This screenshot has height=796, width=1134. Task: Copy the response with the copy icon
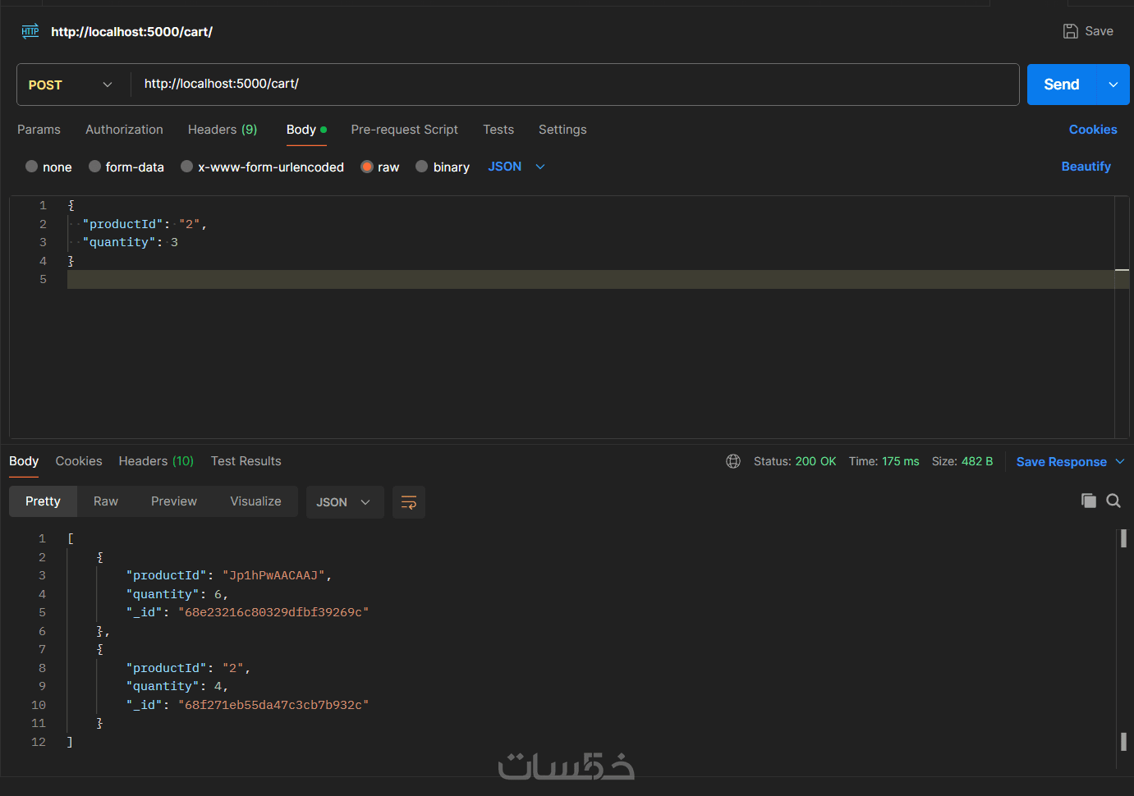click(1089, 501)
